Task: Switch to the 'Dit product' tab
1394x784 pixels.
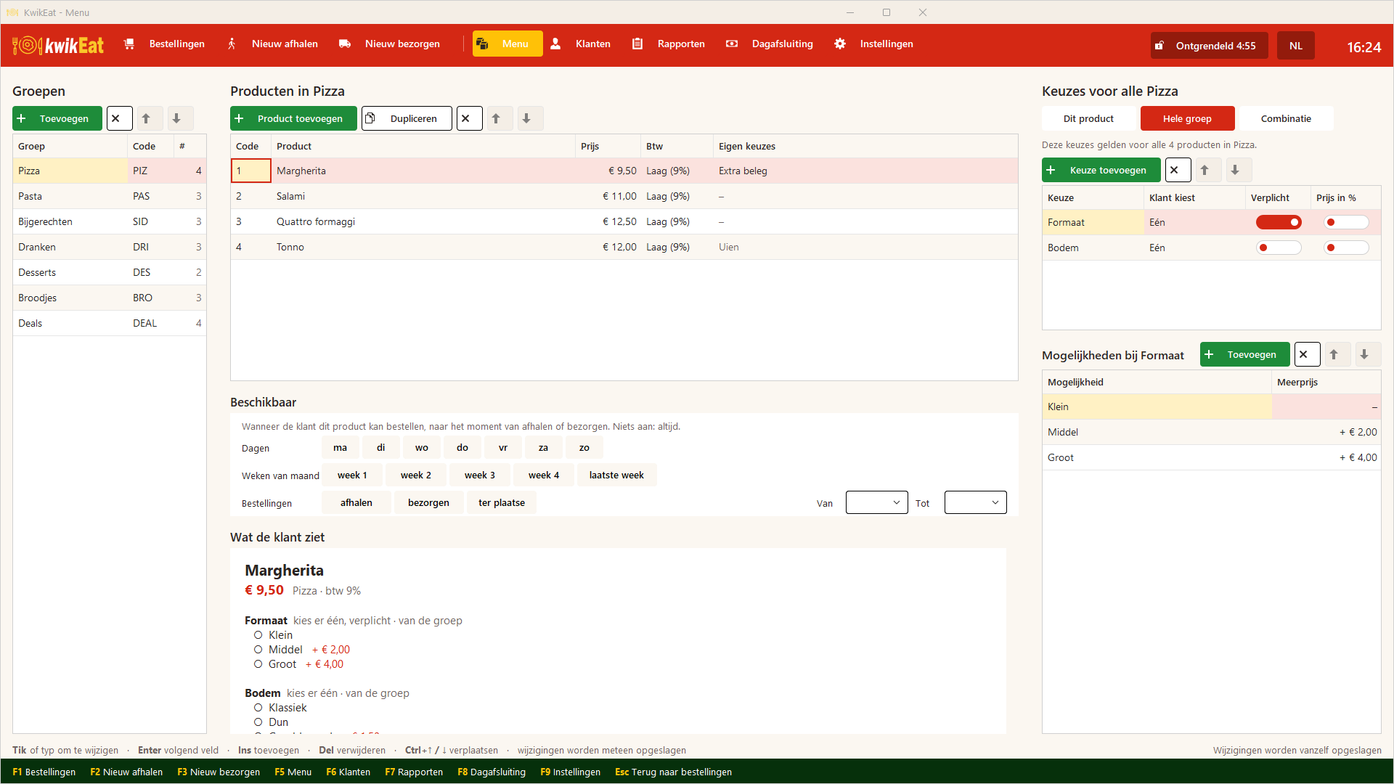Action: (x=1088, y=118)
